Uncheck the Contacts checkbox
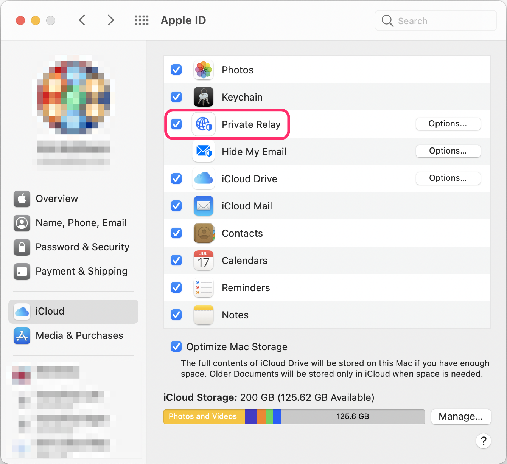This screenshot has height=464, width=507. pyautogui.click(x=176, y=233)
